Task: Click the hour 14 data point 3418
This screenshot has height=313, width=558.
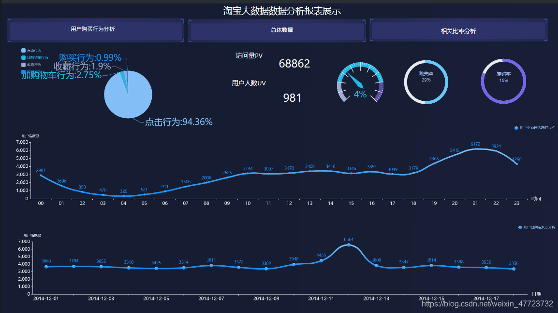Action: [x=331, y=171]
